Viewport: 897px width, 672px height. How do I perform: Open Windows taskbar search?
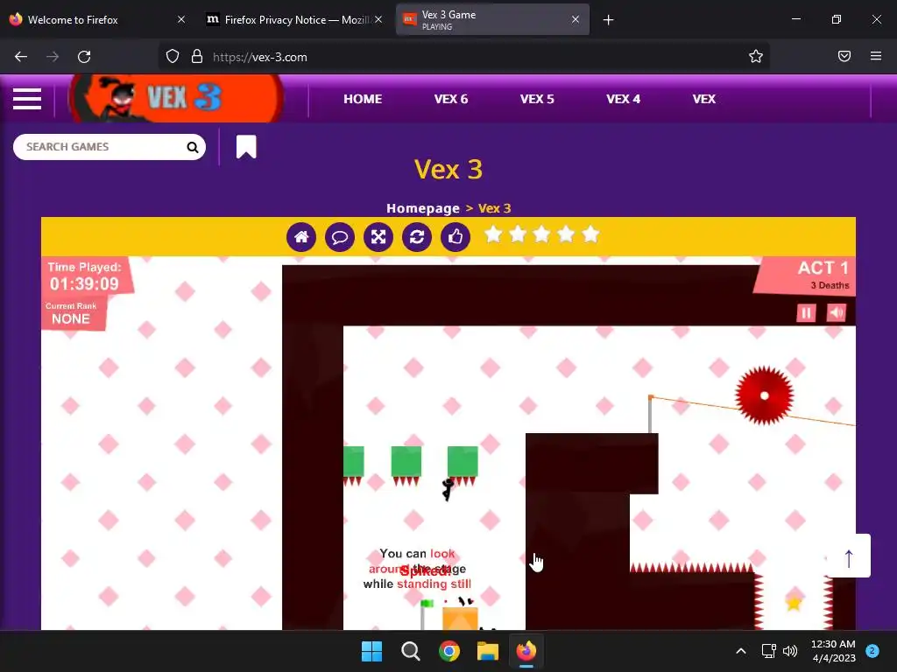[410, 651]
